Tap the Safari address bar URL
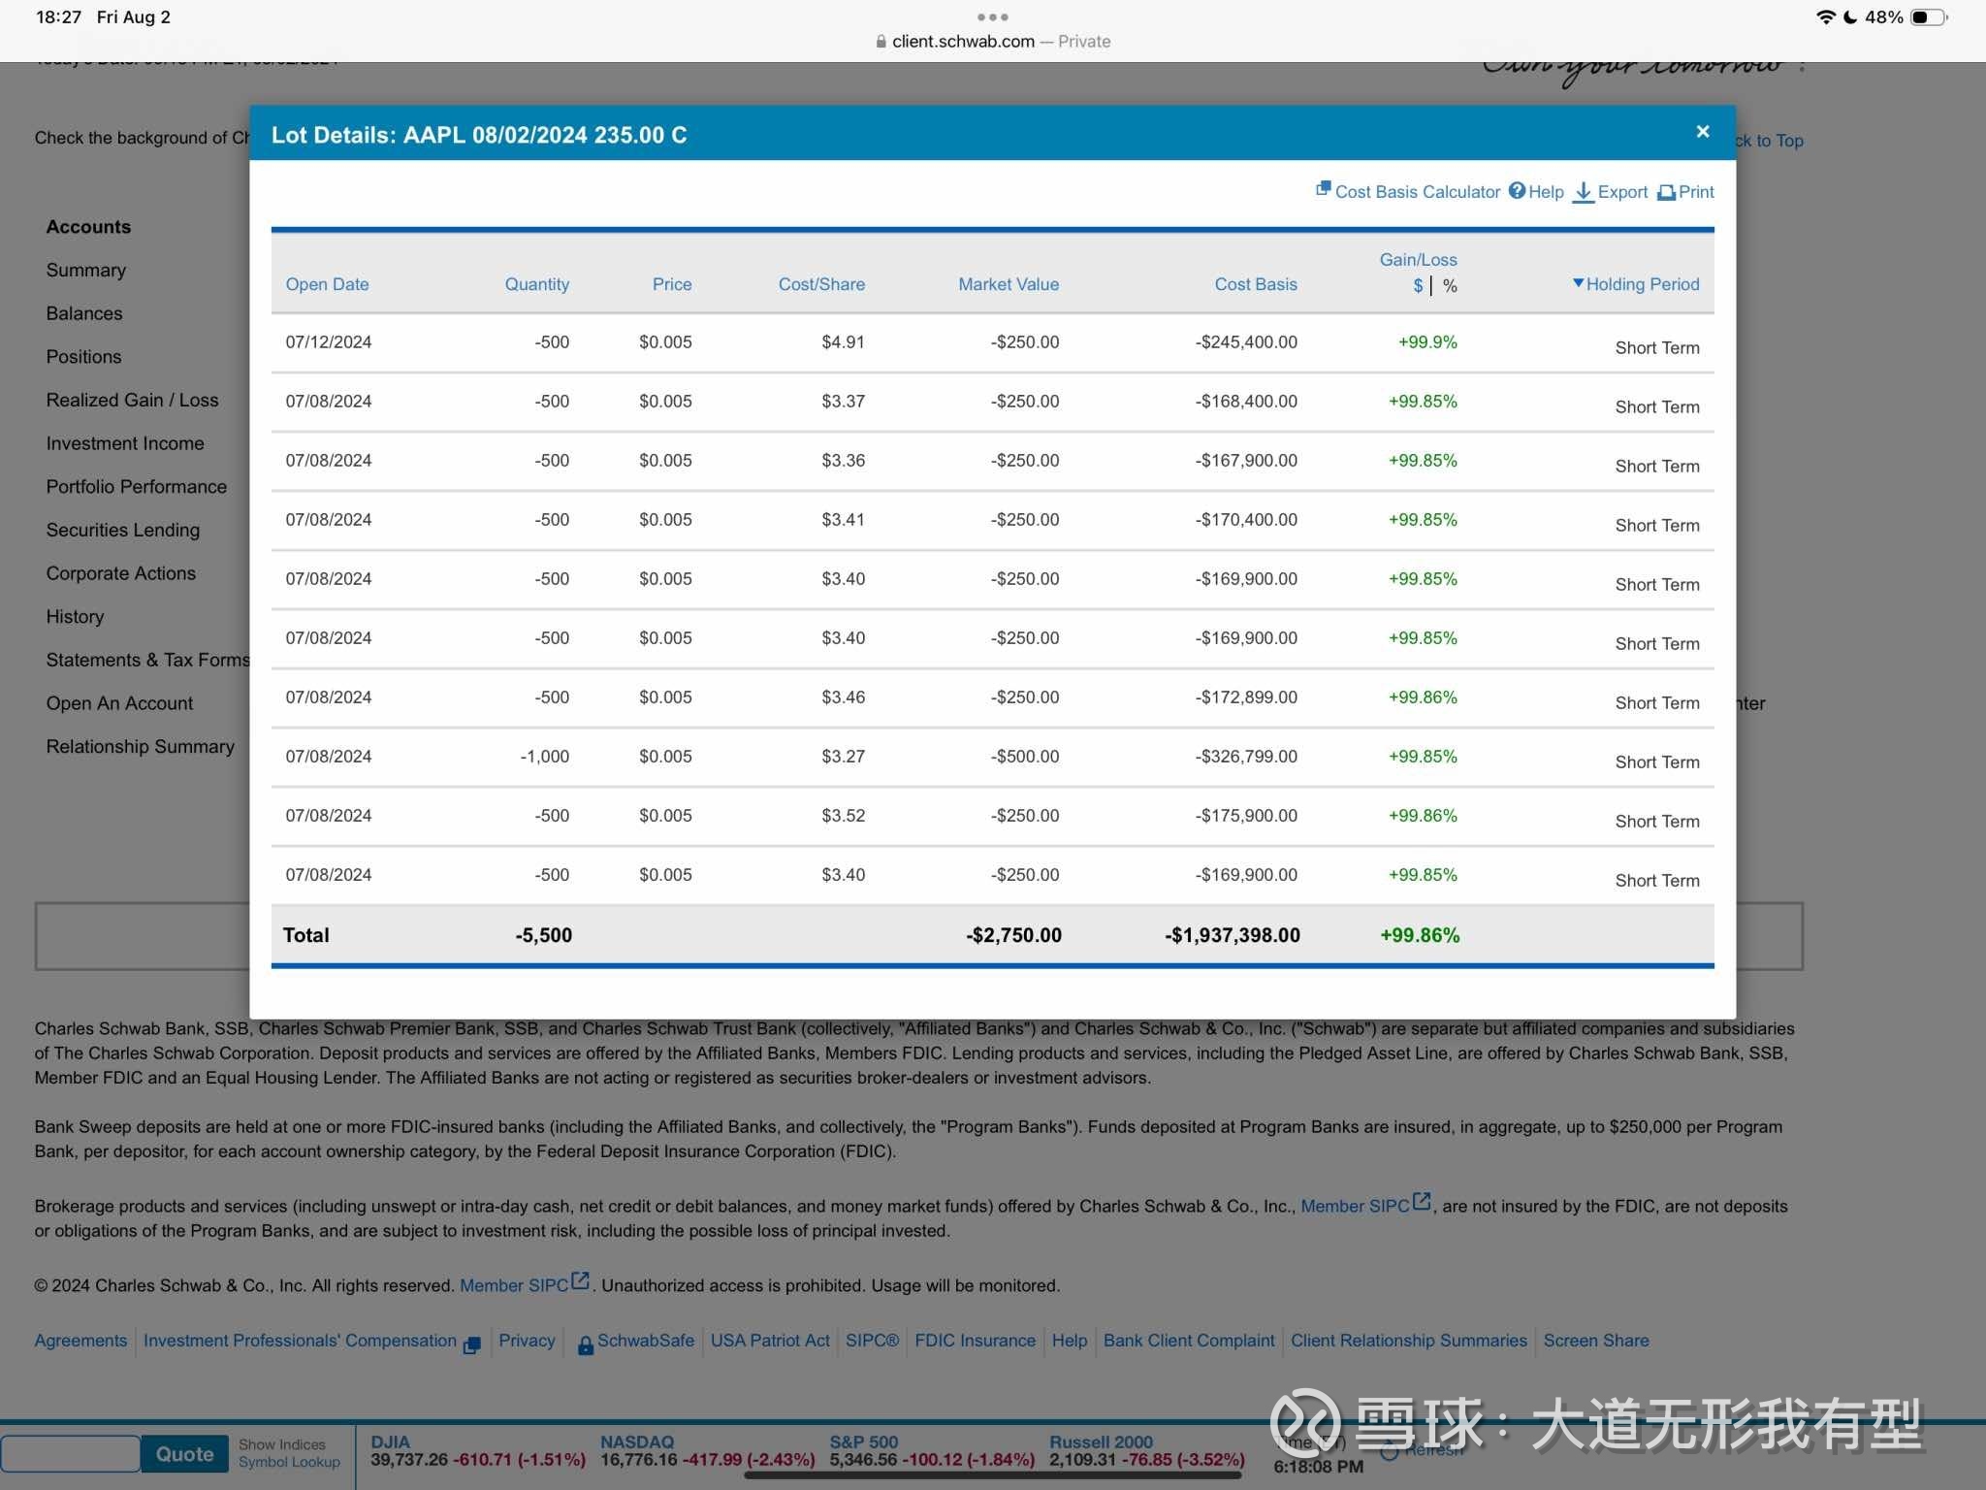Image resolution: width=1986 pixels, height=1490 pixels. (963, 41)
